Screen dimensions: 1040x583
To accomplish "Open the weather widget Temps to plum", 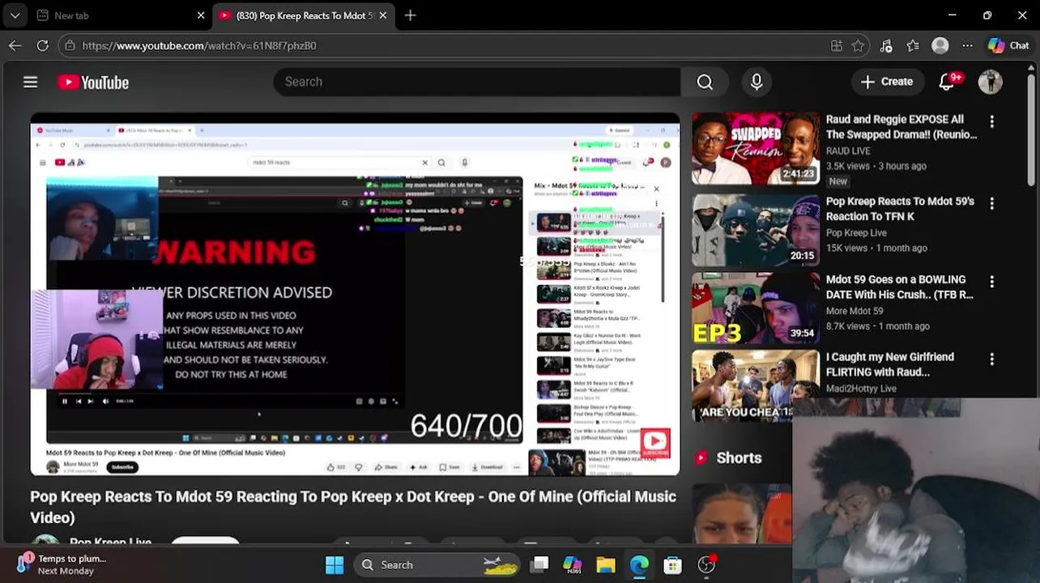I will 63,564.
